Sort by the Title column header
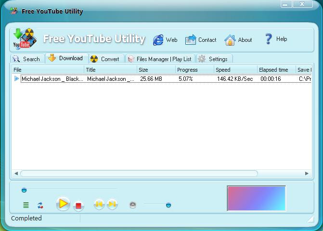The width and height of the screenshot is (323, 231). click(110, 70)
